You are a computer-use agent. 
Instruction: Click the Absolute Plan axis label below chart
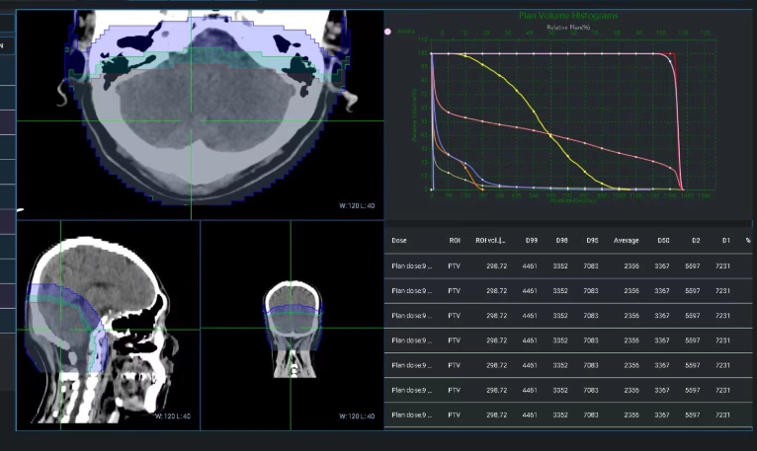click(x=573, y=200)
